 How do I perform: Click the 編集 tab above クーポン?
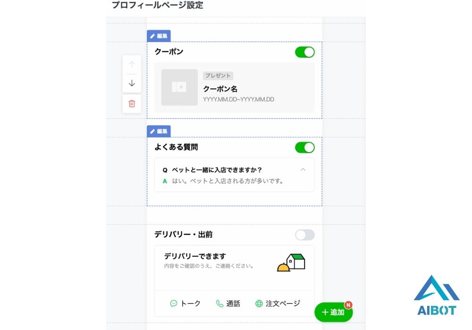(159, 36)
